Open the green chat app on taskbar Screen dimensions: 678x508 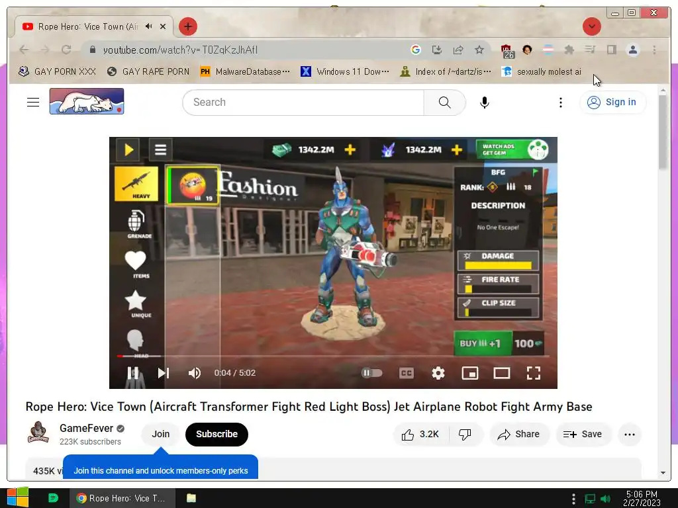(x=53, y=498)
